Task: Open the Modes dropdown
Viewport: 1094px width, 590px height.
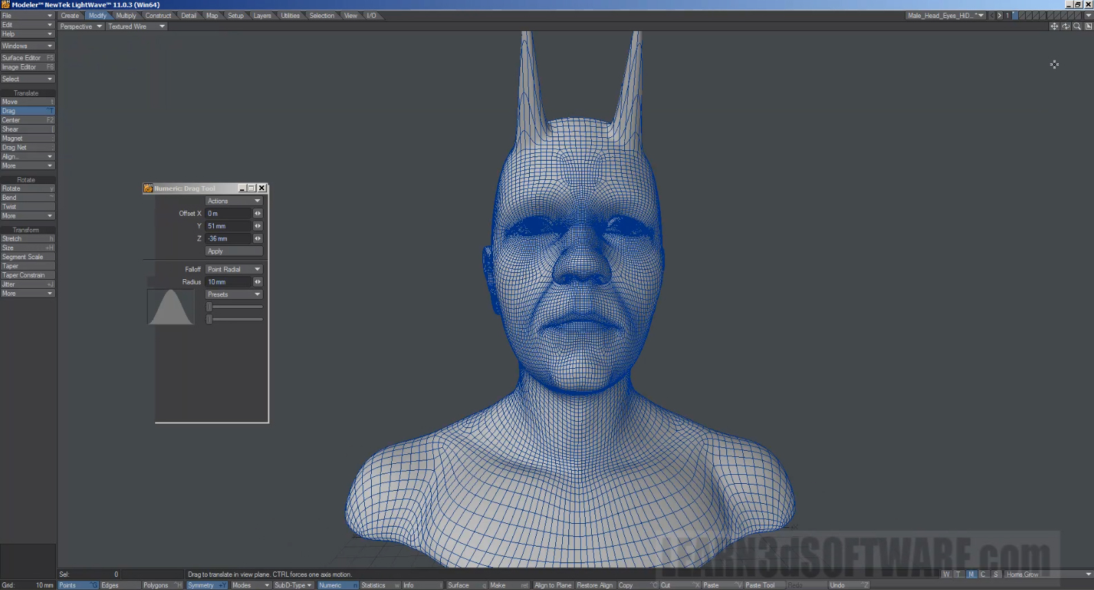Action: pyautogui.click(x=250, y=585)
